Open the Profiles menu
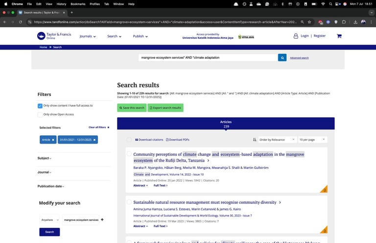This screenshot has height=243, width=376. pyautogui.click(x=94, y=4)
